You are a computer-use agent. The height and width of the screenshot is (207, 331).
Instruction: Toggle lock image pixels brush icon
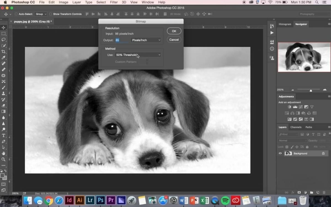coord(292,147)
